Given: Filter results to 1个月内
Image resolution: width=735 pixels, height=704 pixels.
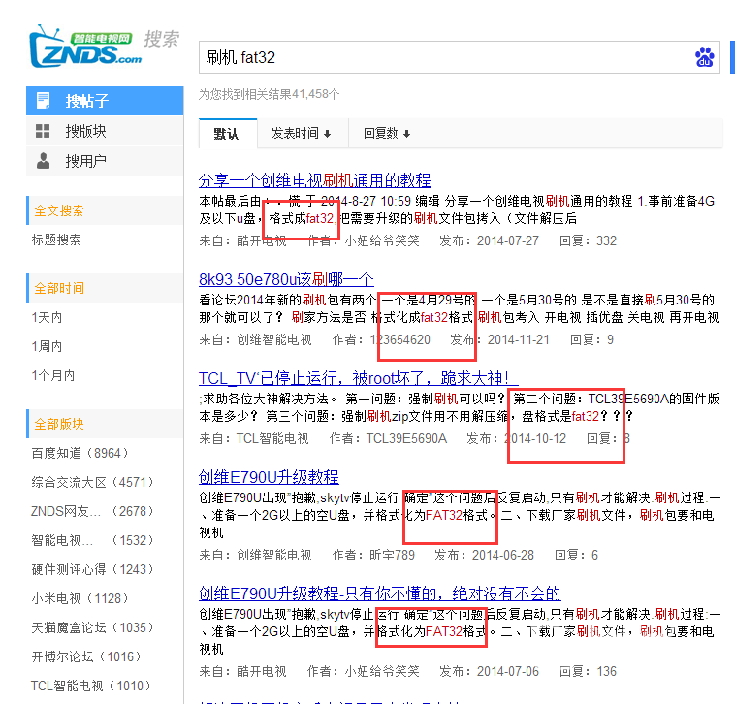Looking at the screenshot, I should (53, 376).
